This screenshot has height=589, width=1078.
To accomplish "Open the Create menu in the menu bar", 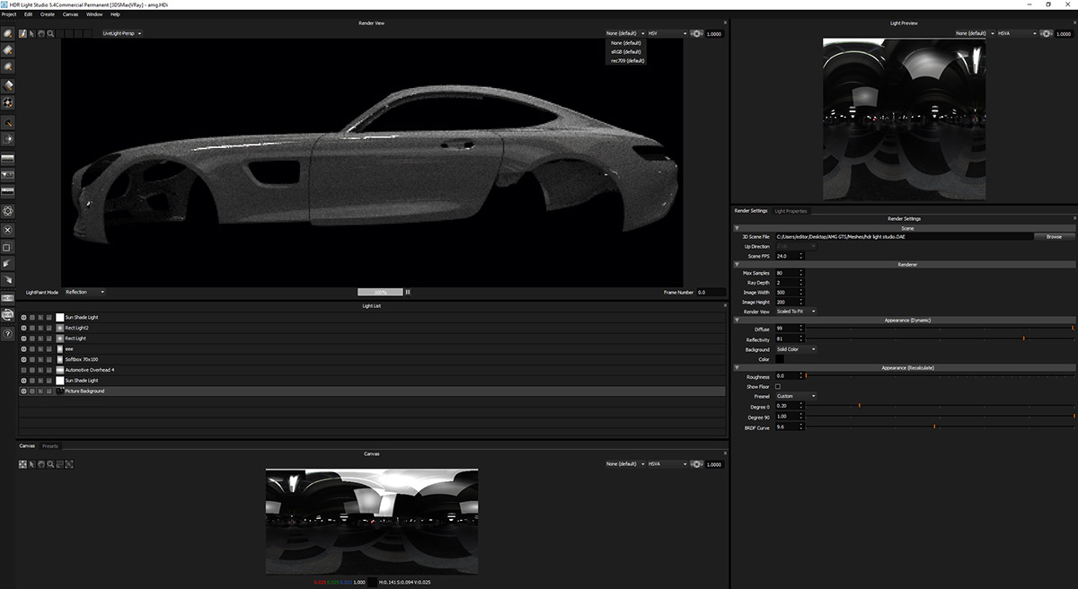I will 48,13.
